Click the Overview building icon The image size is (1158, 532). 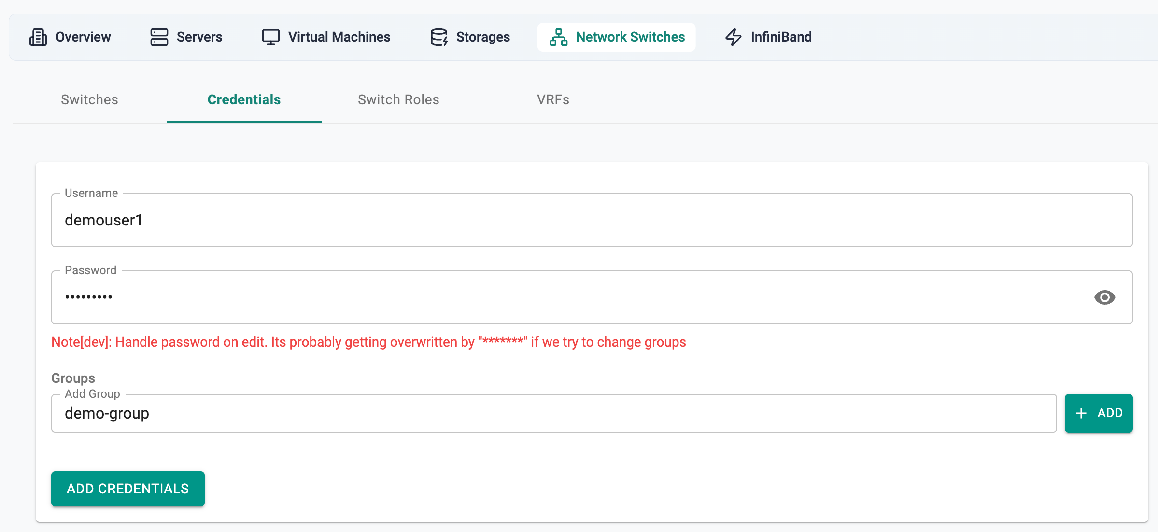pyautogui.click(x=38, y=37)
